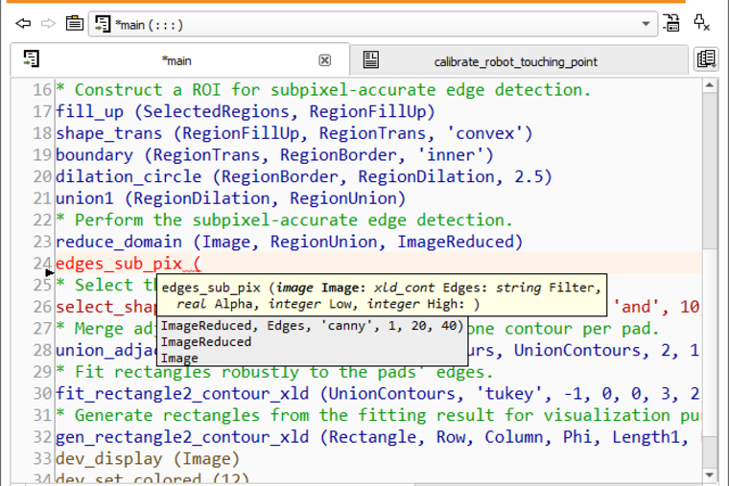Click line 18 shape_trans statement
The image size is (729, 486).
click(294, 134)
